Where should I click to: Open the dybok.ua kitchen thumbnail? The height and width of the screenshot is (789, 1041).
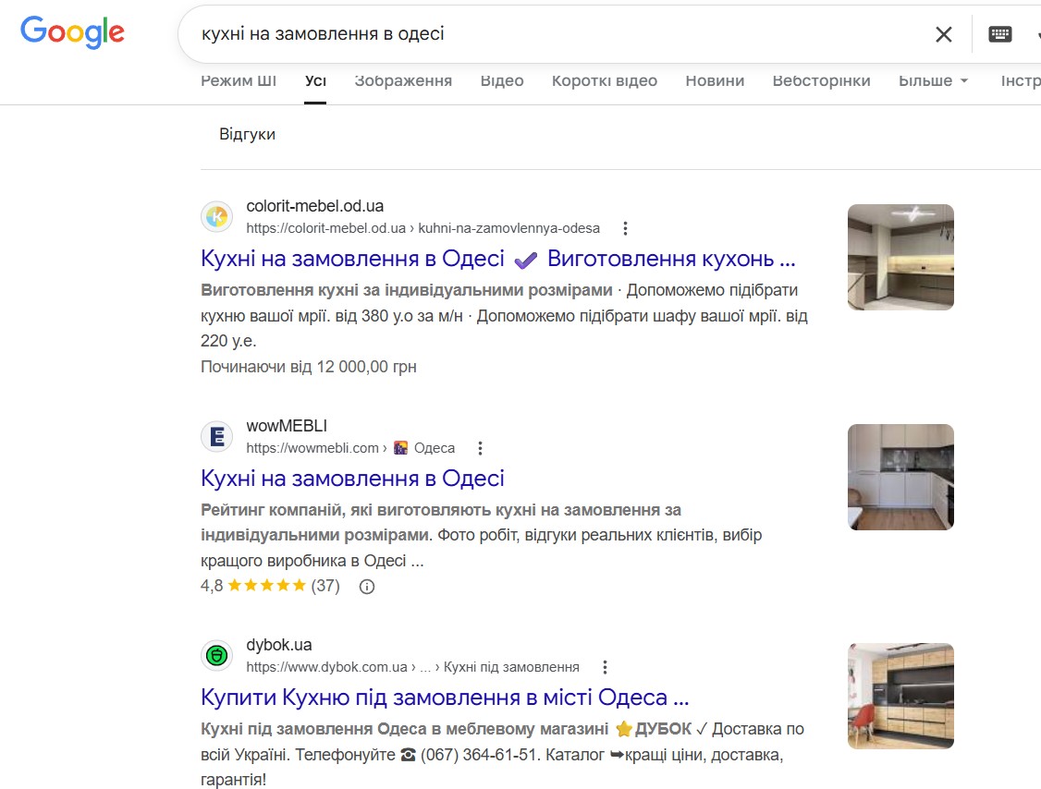[900, 696]
